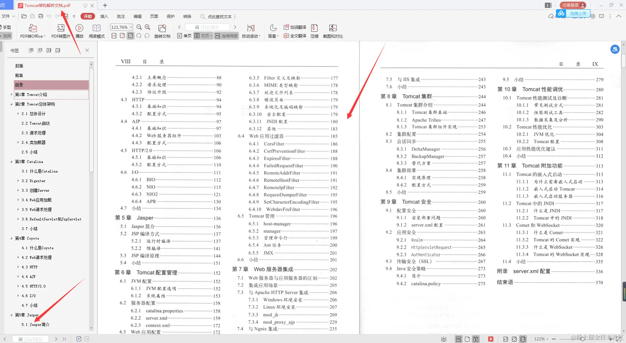Switch to the 开始 ribbon tab

tap(88, 16)
